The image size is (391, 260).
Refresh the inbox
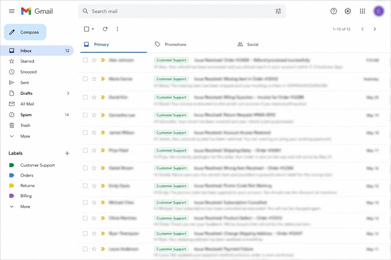(x=105, y=29)
